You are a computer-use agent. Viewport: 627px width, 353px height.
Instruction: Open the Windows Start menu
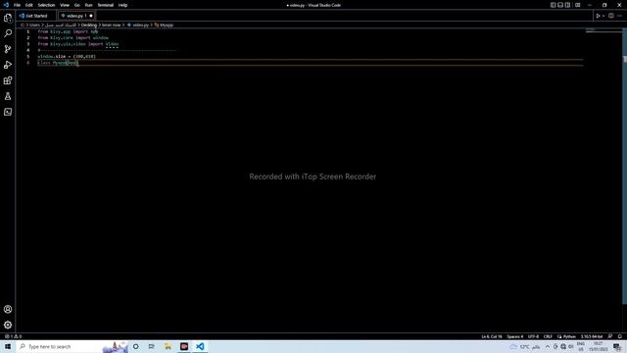click(x=8, y=346)
